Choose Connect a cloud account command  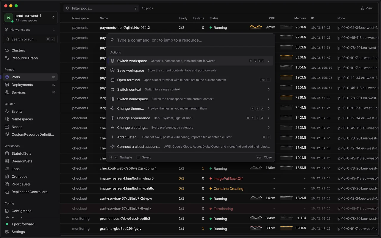click(x=190, y=146)
